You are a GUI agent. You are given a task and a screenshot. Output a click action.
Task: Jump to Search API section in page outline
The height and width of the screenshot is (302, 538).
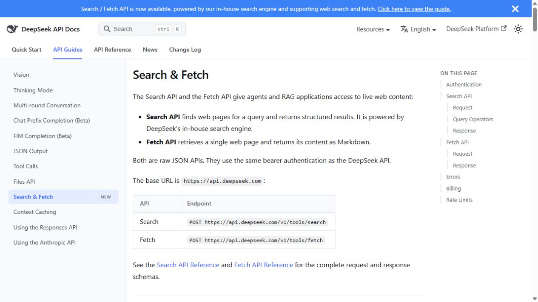coord(459,96)
